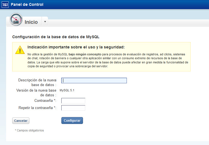Click the Cancelar button
The image size is (209, 145).
[21, 121]
